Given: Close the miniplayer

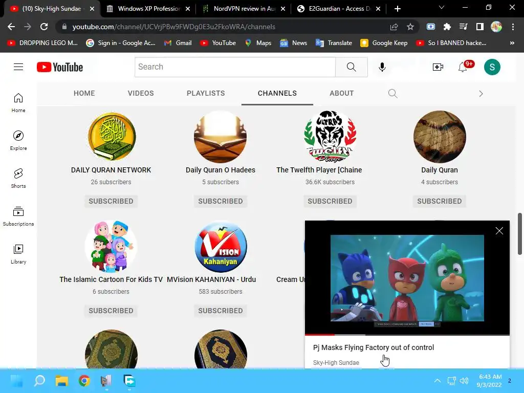Looking at the screenshot, I should coord(499,231).
